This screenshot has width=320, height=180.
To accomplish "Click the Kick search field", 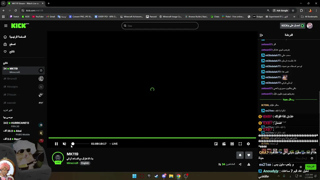I will (160, 25).
